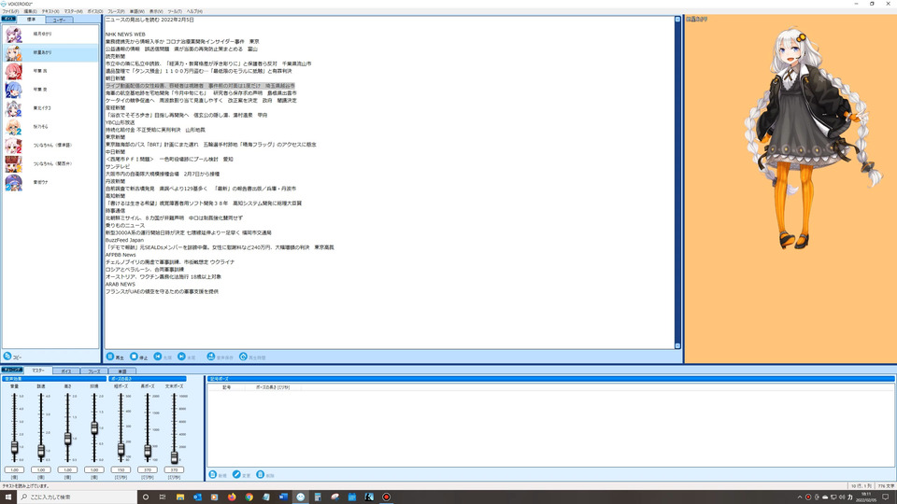Select the ついなちゃん（関西弁） voice preset
Viewport: 897px width, 504px height.
(x=50, y=163)
